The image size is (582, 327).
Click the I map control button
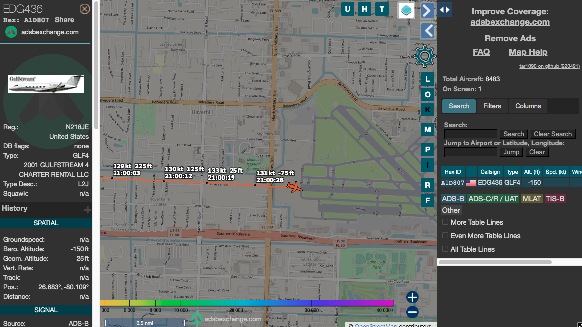[427, 165]
